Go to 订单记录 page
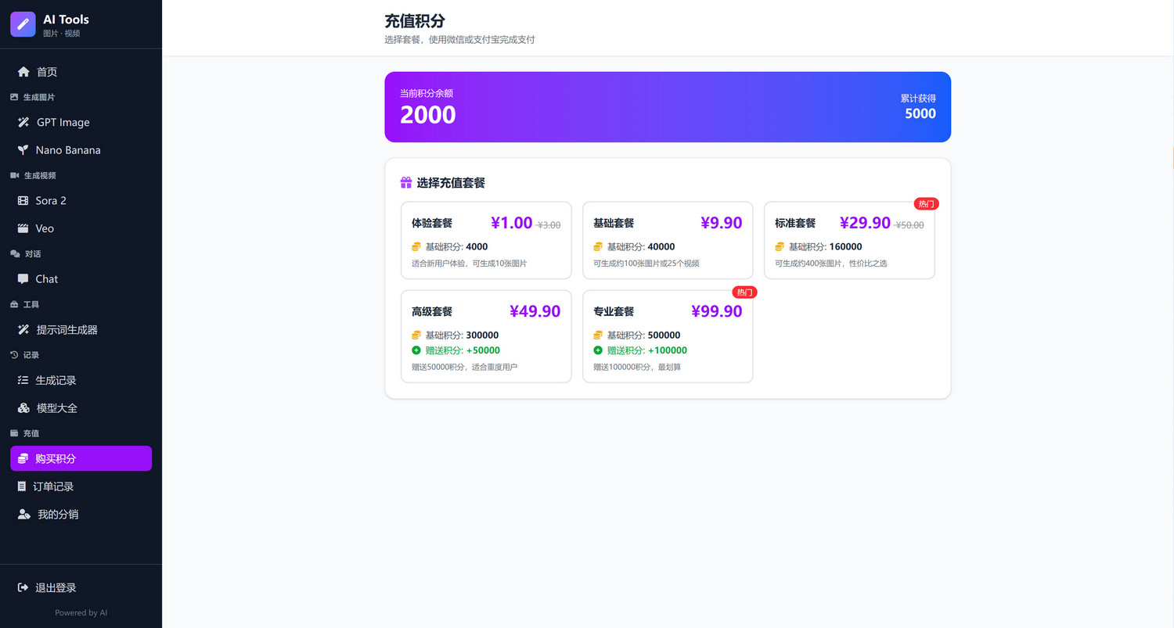The height and width of the screenshot is (628, 1174). click(x=53, y=486)
